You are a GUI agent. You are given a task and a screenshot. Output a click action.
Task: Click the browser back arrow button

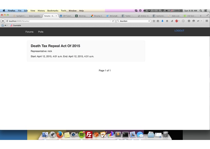pos(3,21)
